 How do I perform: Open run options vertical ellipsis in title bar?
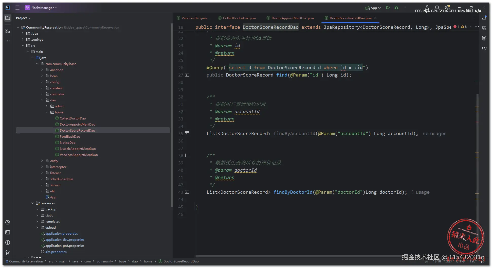tap(405, 8)
